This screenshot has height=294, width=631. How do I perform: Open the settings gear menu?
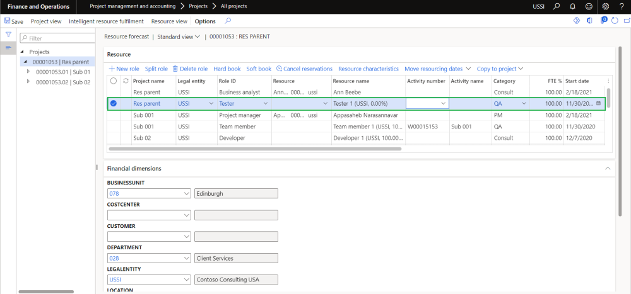tap(606, 6)
